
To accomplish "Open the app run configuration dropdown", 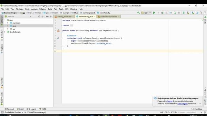I will coord(146,13).
